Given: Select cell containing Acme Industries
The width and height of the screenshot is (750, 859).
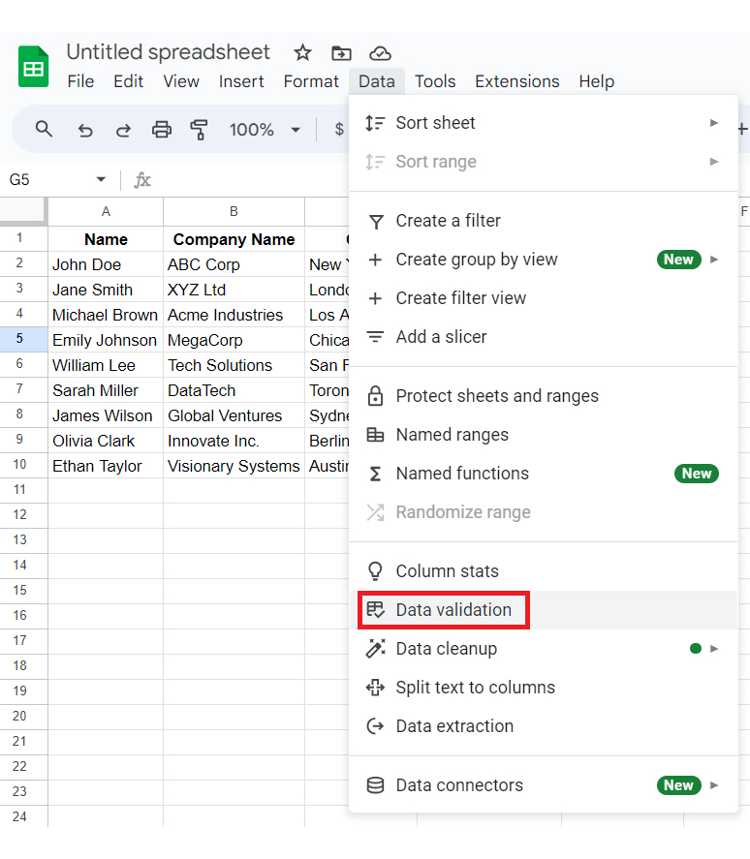Looking at the screenshot, I should (x=234, y=315).
